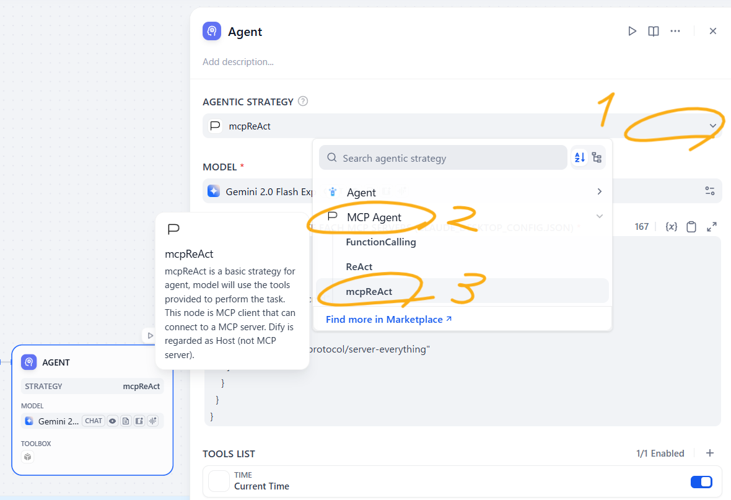
Task: Expand the config editor to fullscreen
Action: [711, 227]
